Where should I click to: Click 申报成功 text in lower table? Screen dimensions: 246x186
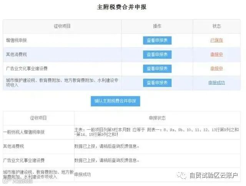pos(83,174)
